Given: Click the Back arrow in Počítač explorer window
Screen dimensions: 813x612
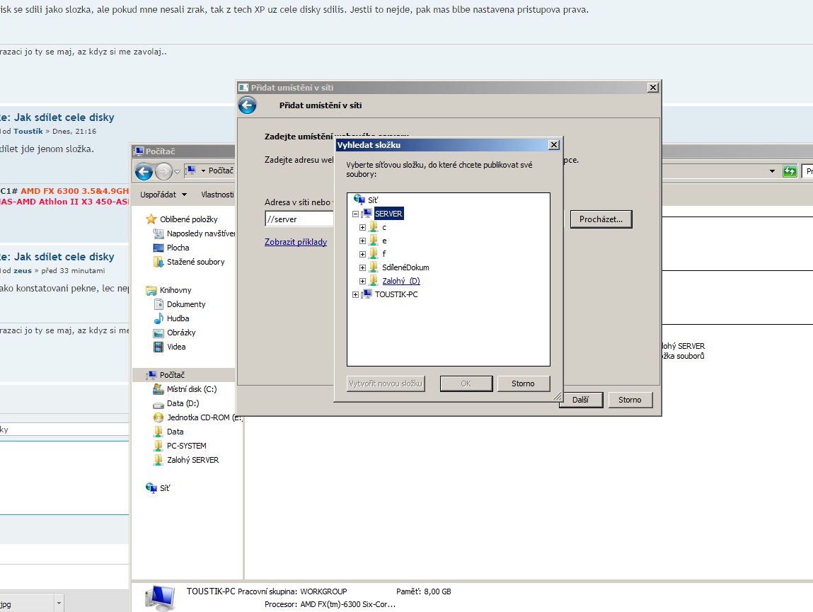Looking at the screenshot, I should pos(144,171).
